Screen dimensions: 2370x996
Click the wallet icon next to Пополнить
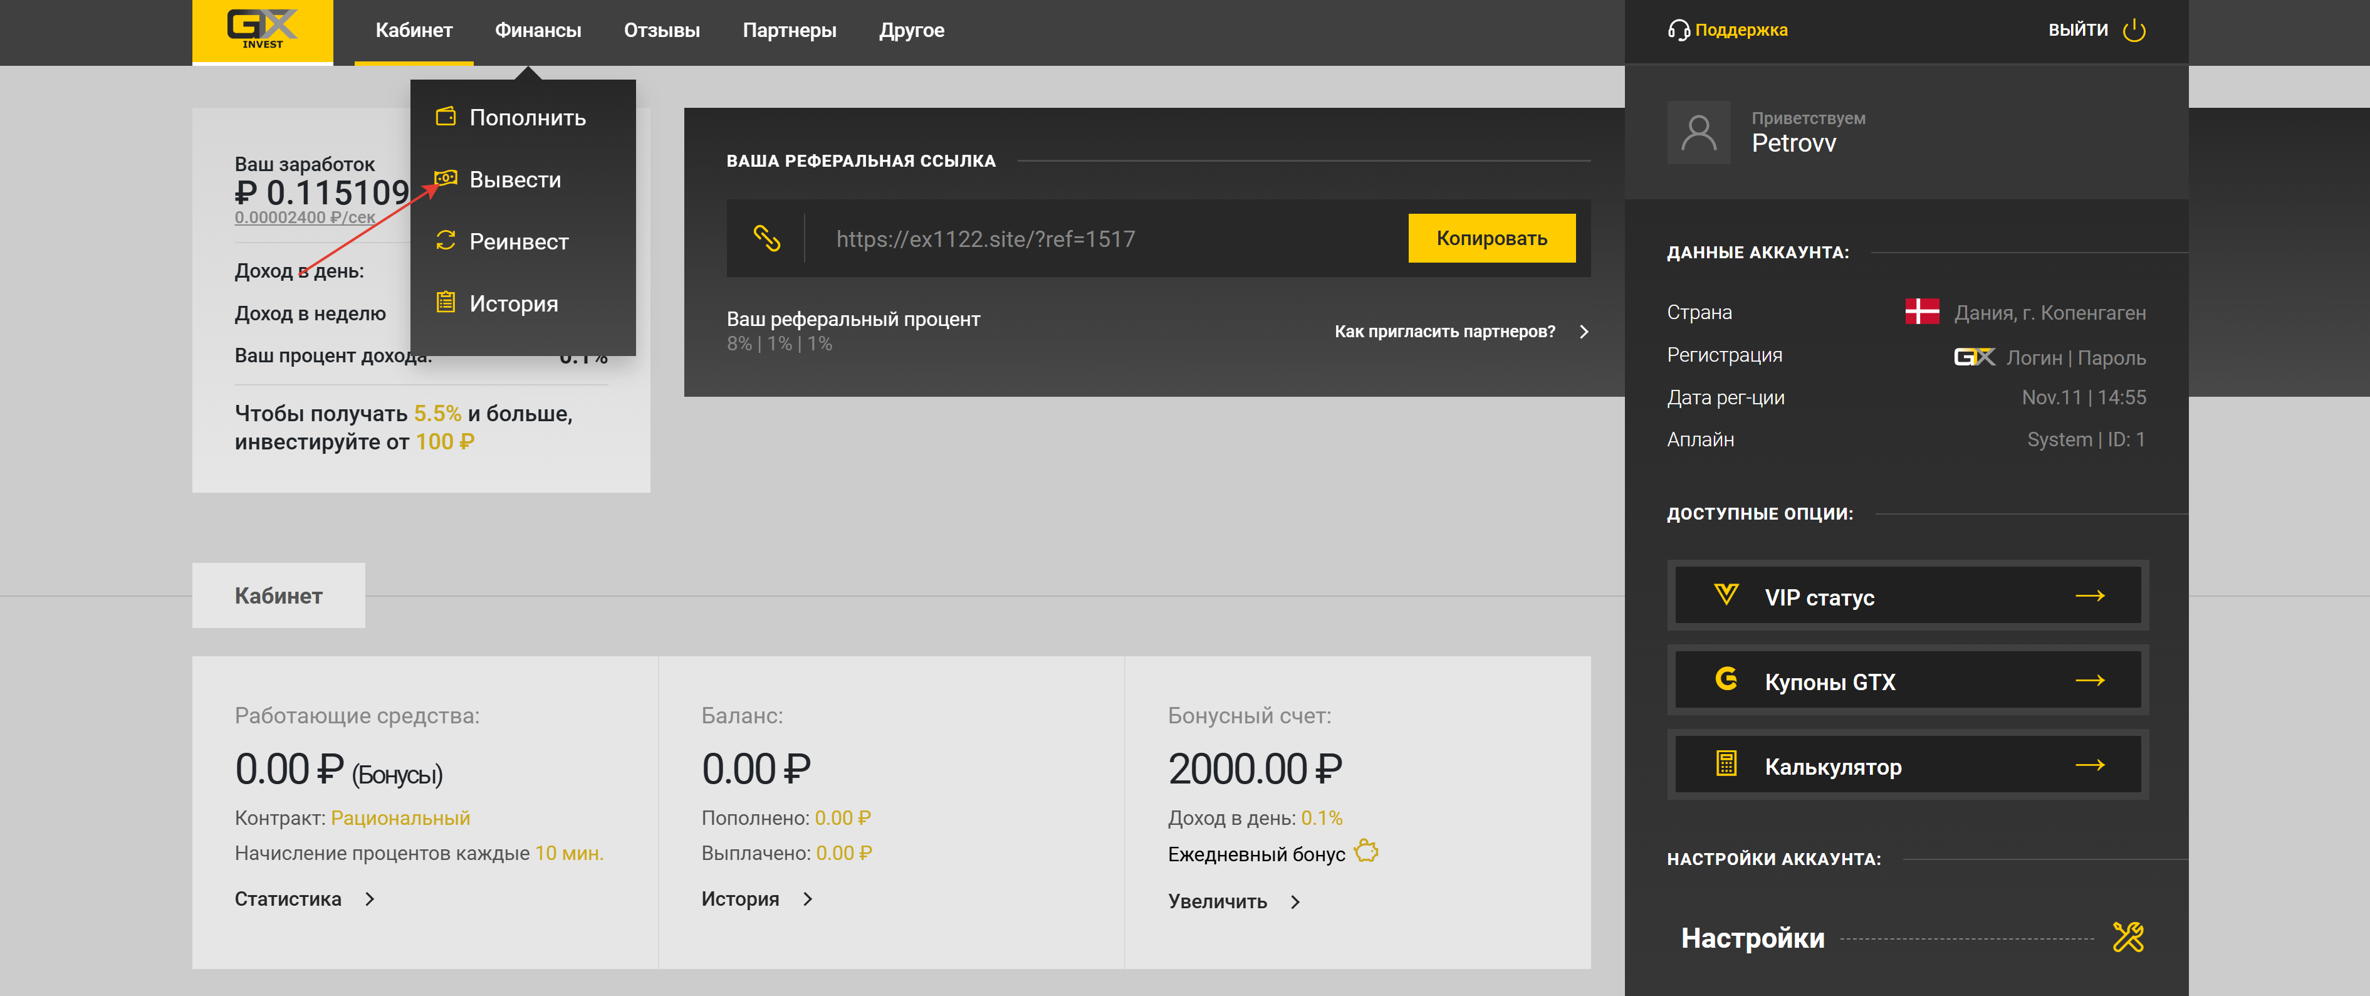[x=446, y=116]
